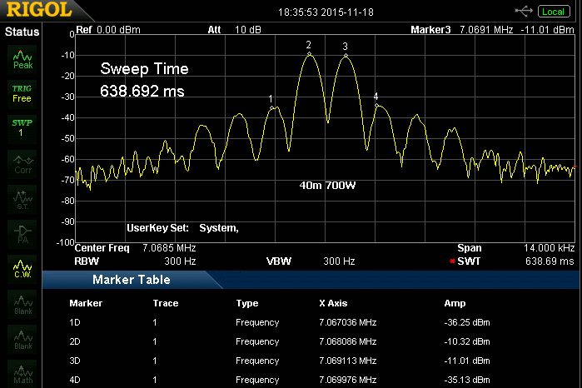Click the USB connection icon
This screenshot has height=388, width=582.
[524, 12]
